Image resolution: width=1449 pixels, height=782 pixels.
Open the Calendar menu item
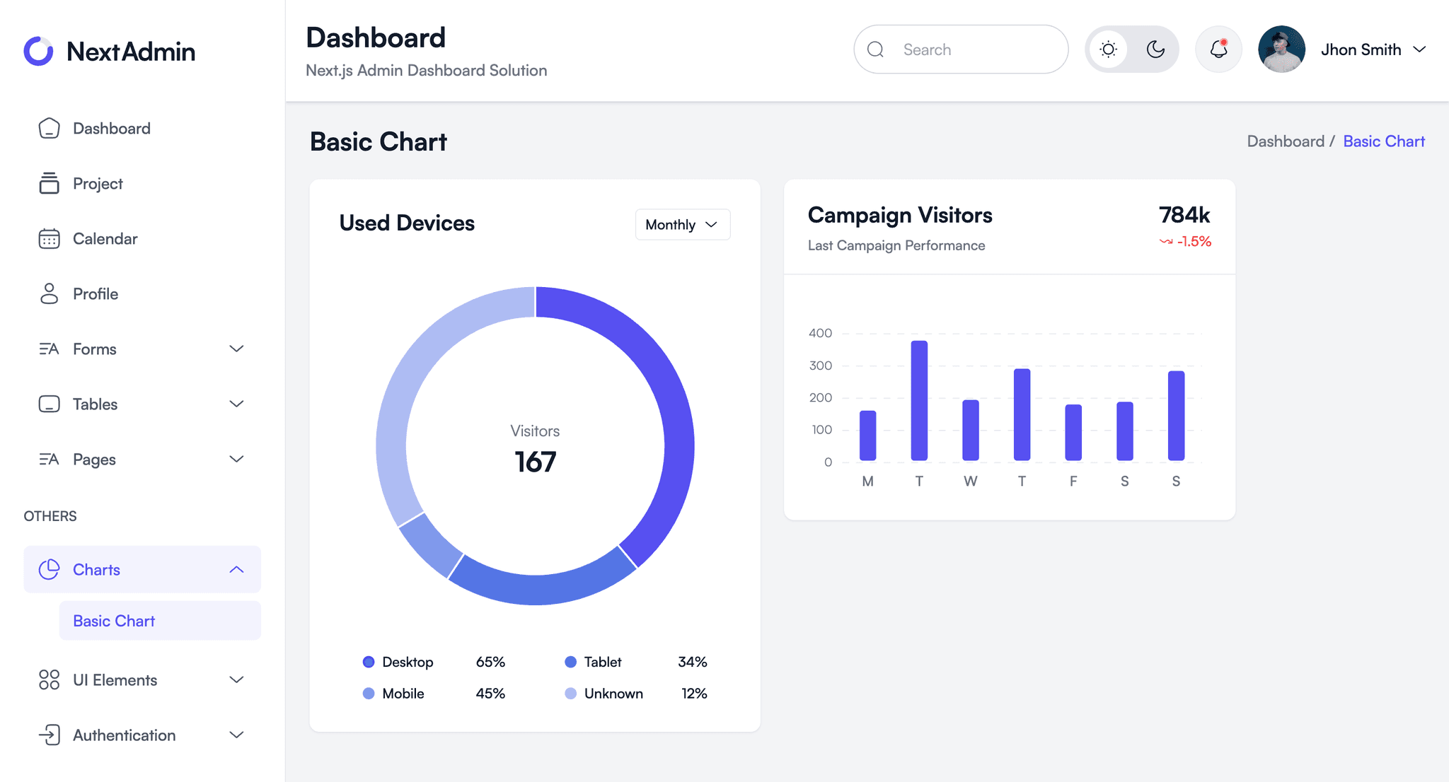142,238
